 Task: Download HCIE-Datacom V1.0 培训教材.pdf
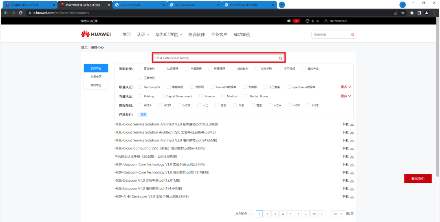click(348, 189)
